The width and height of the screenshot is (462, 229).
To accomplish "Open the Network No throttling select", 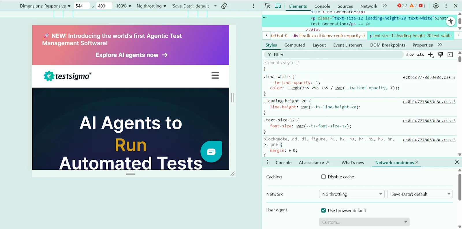I will coord(352,194).
